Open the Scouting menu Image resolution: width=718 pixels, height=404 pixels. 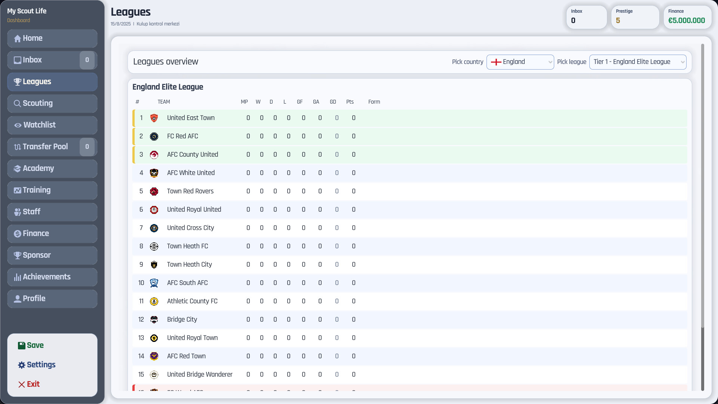[52, 103]
